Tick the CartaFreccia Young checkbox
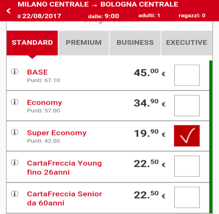 [x=187, y=166]
